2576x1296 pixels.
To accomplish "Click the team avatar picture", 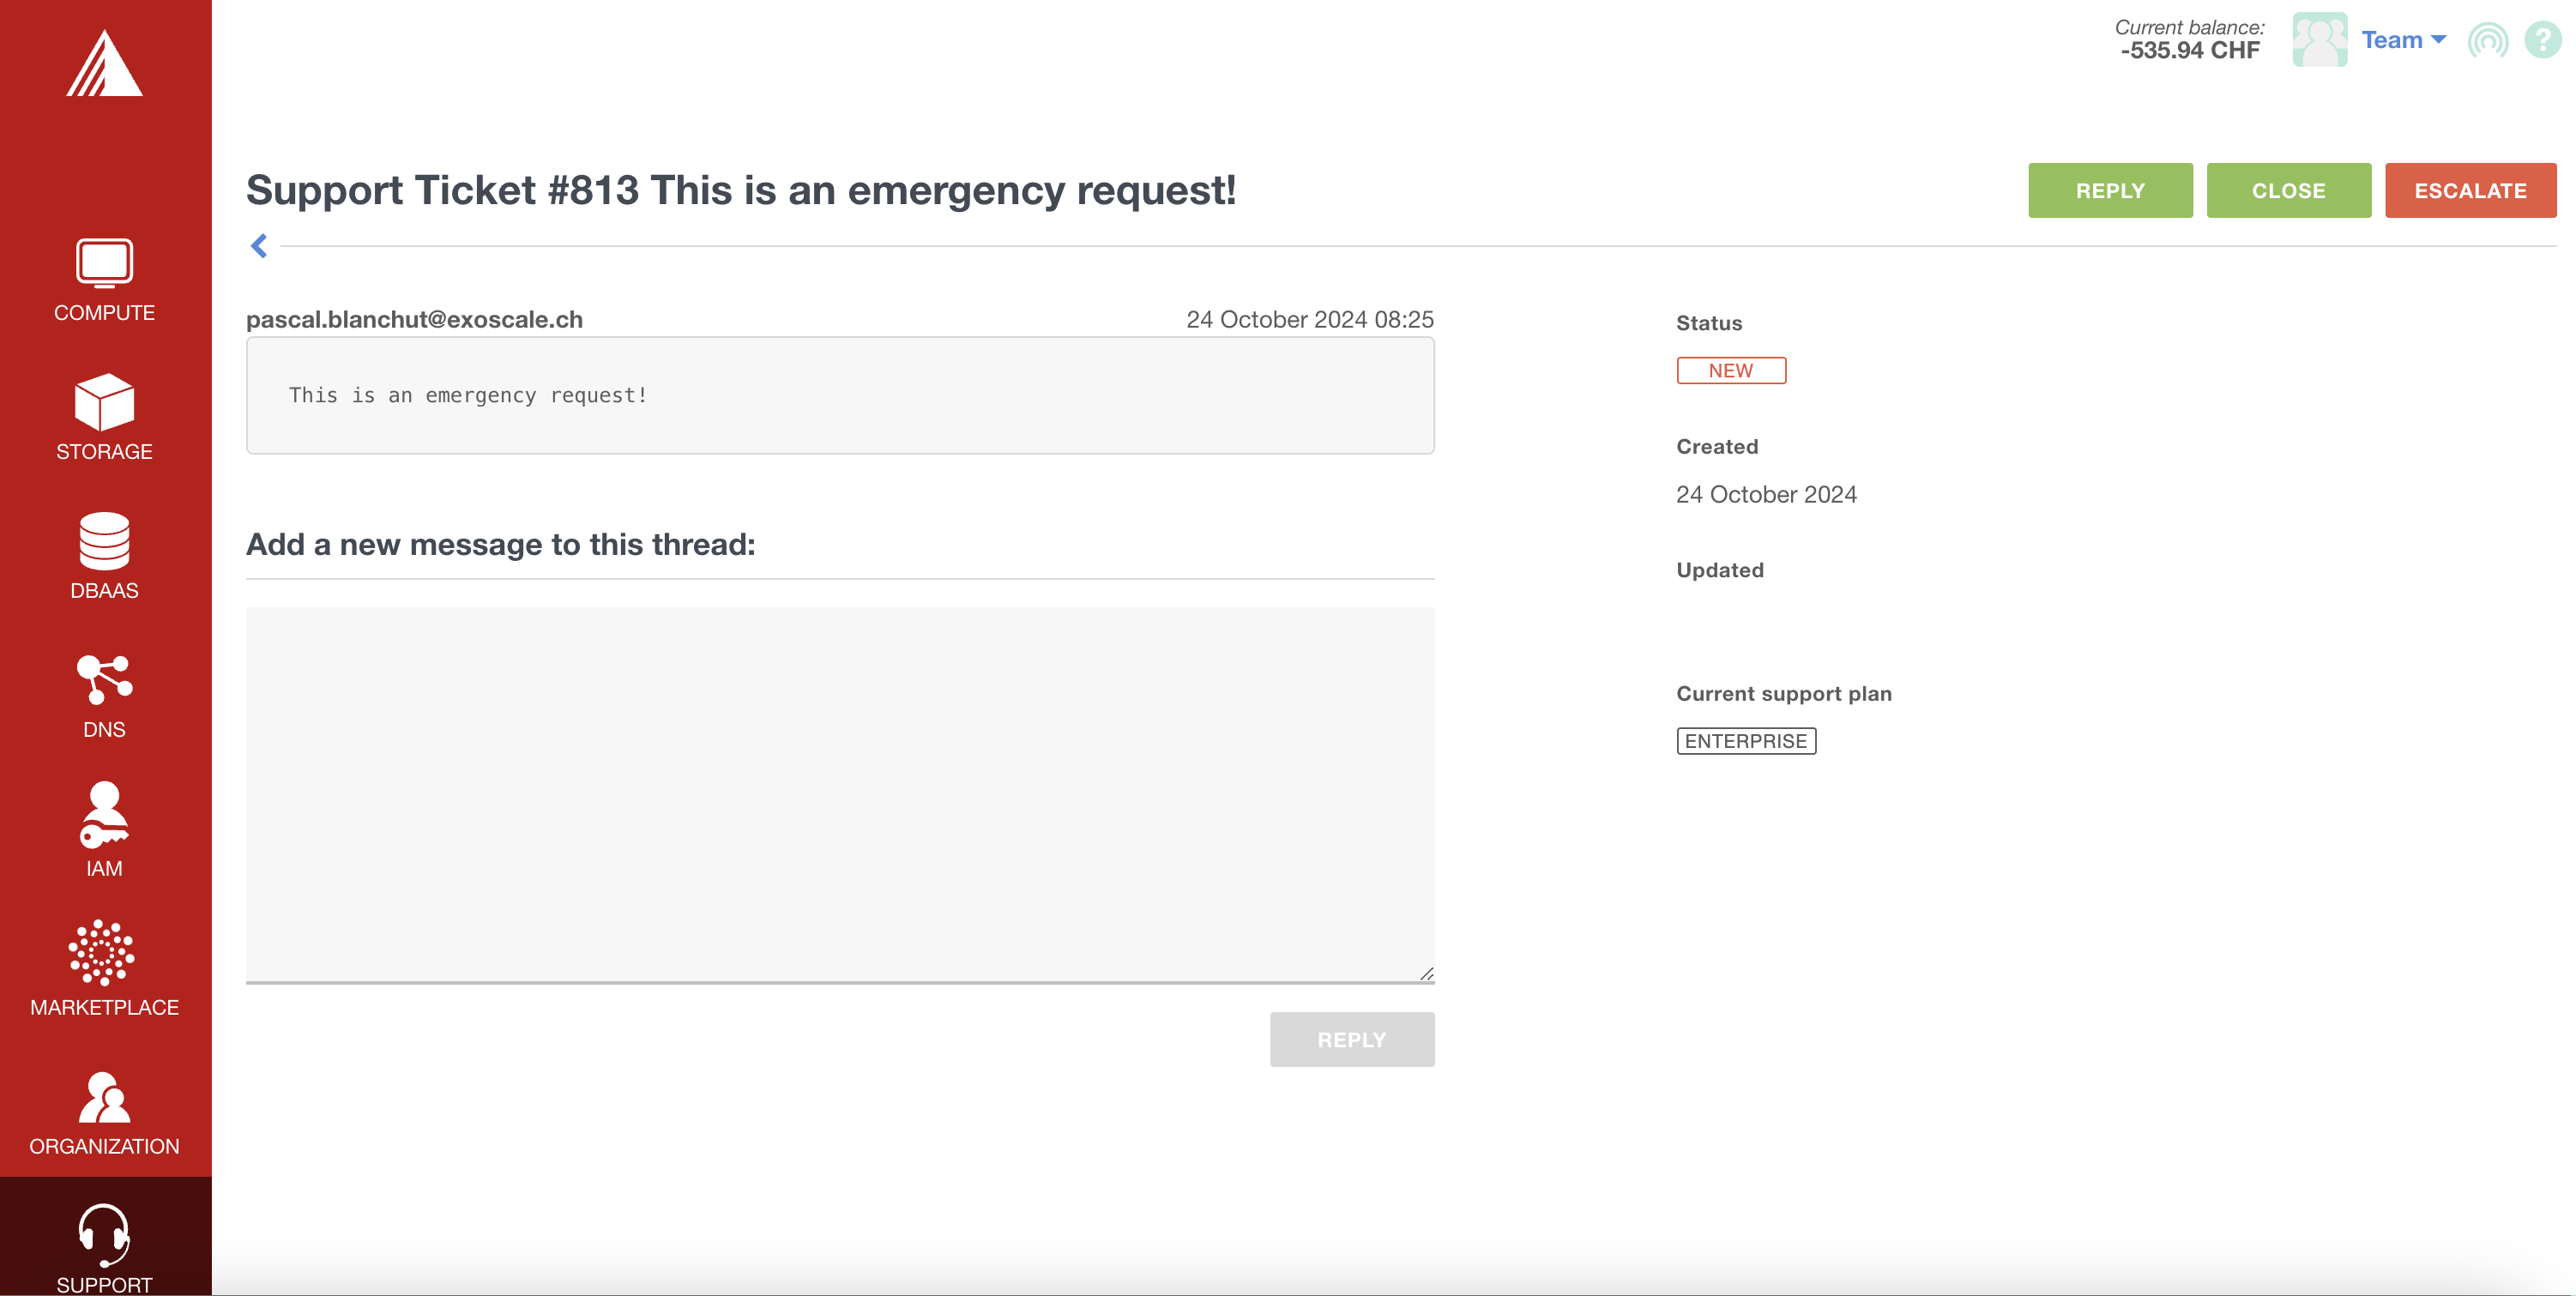I will coord(2319,40).
